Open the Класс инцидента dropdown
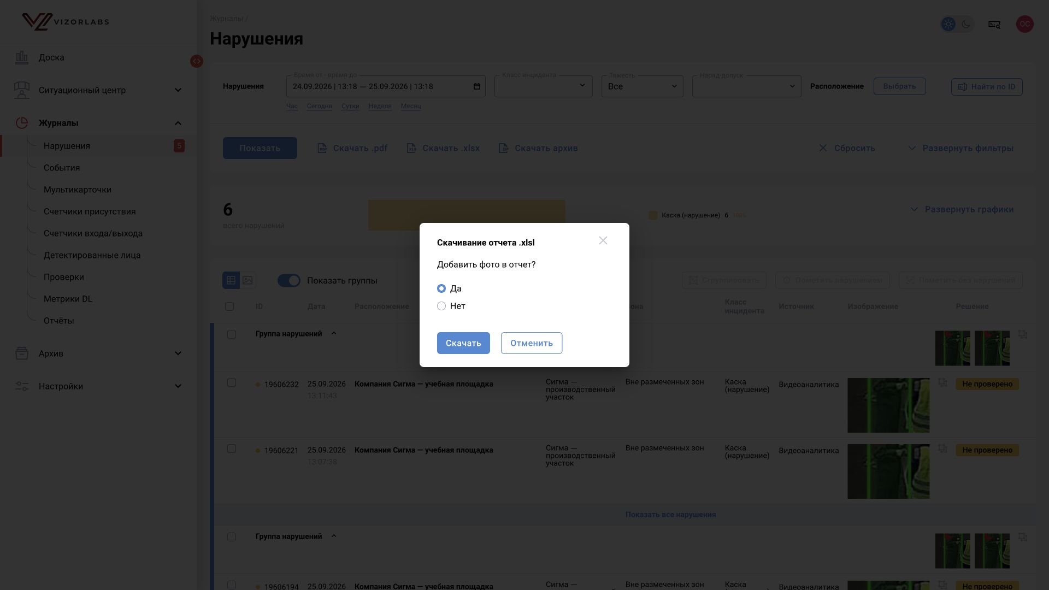The image size is (1049, 590). [x=544, y=86]
